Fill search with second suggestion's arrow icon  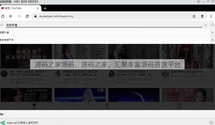(x=212, y=40)
